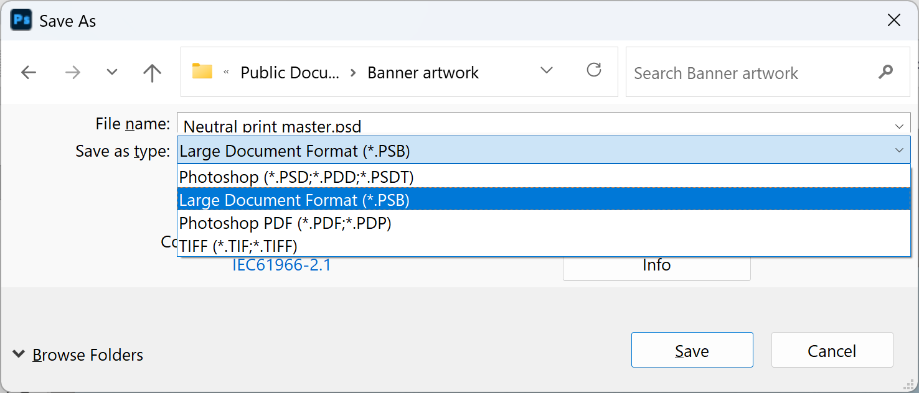The height and width of the screenshot is (393, 919).
Task: Click the Info button
Action: coord(657,266)
